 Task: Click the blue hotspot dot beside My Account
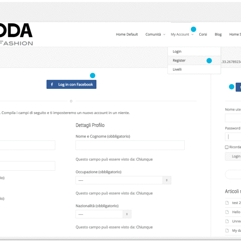[x=193, y=29]
